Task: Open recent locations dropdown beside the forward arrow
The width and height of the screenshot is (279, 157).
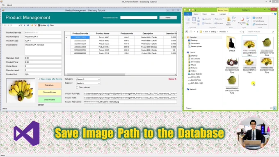Action: click(194, 32)
